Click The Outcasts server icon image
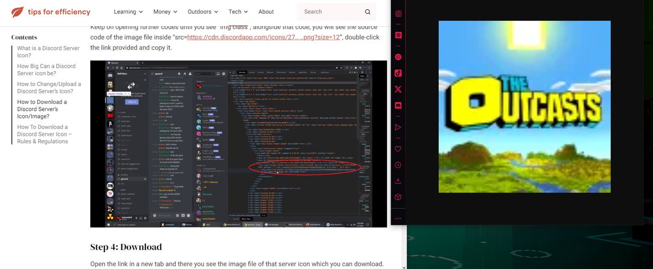The image size is (653, 269). point(525,107)
